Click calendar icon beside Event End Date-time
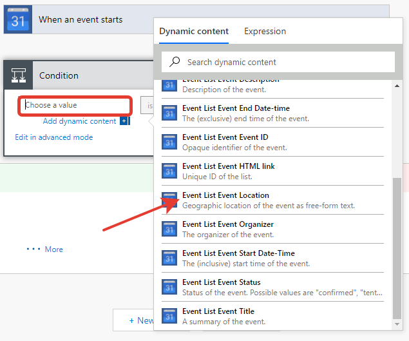 tap(169, 113)
